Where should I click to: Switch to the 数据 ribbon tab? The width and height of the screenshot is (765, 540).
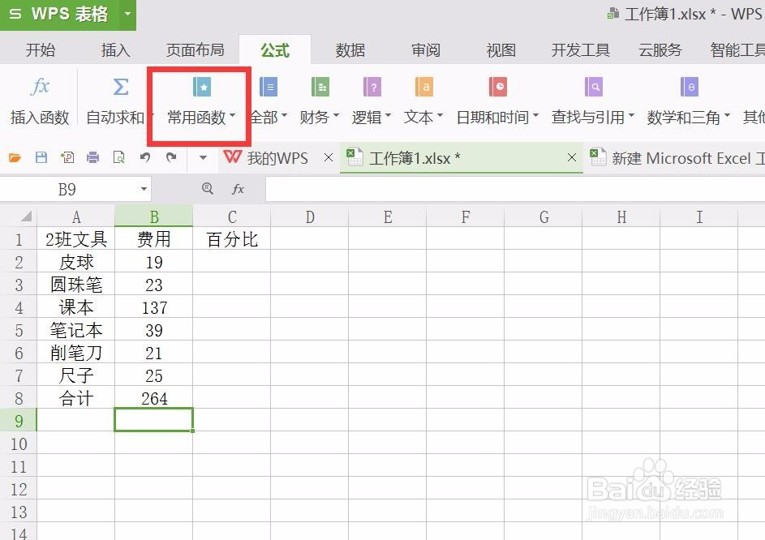tap(349, 49)
